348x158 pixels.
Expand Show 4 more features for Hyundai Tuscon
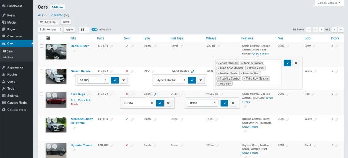point(250,153)
